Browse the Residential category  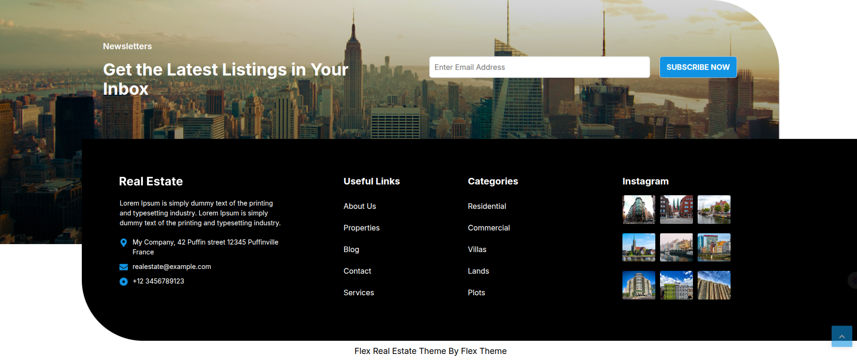487,206
